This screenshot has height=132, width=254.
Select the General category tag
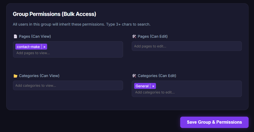tap(142, 86)
